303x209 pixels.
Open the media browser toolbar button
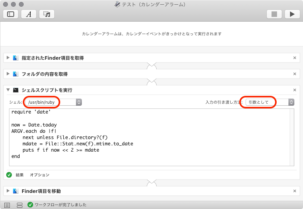(47, 14)
